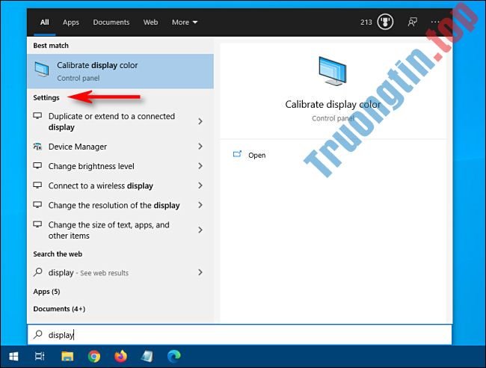The image size is (486, 368).
Task: Switch to the Web search tab
Action: 150,22
